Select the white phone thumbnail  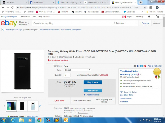[33, 106]
